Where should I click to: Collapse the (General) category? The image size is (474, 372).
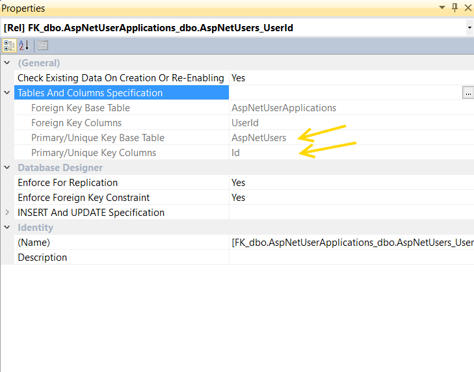tap(7, 63)
